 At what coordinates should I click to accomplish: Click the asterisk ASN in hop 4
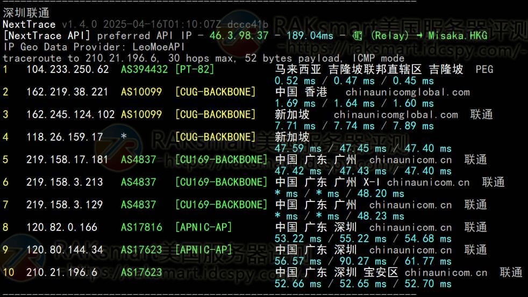(x=124, y=137)
